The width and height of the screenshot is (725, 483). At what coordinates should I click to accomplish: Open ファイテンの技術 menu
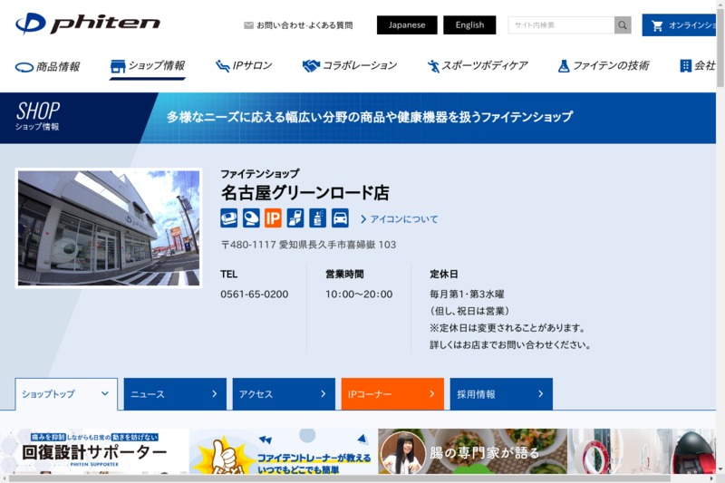tap(604, 66)
